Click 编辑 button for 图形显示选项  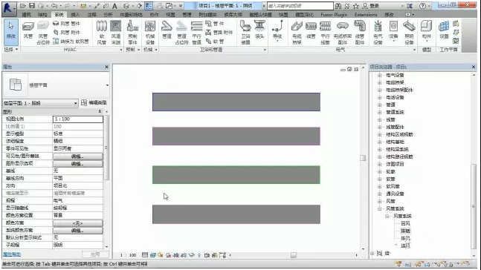click(77, 164)
